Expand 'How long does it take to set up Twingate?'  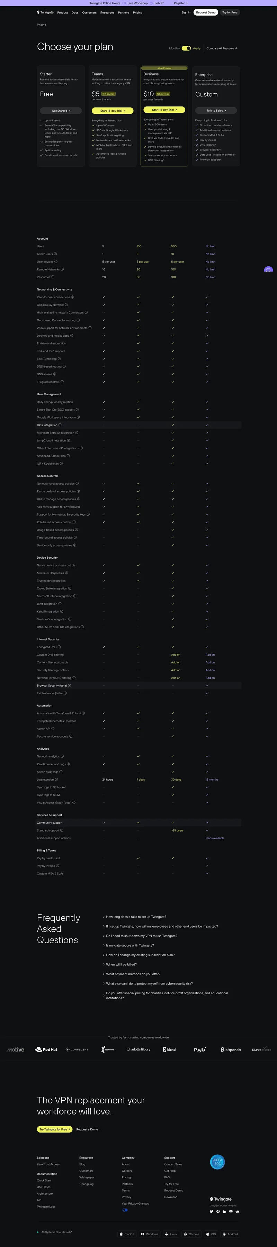pyautogui.click(x=136, y=917)
